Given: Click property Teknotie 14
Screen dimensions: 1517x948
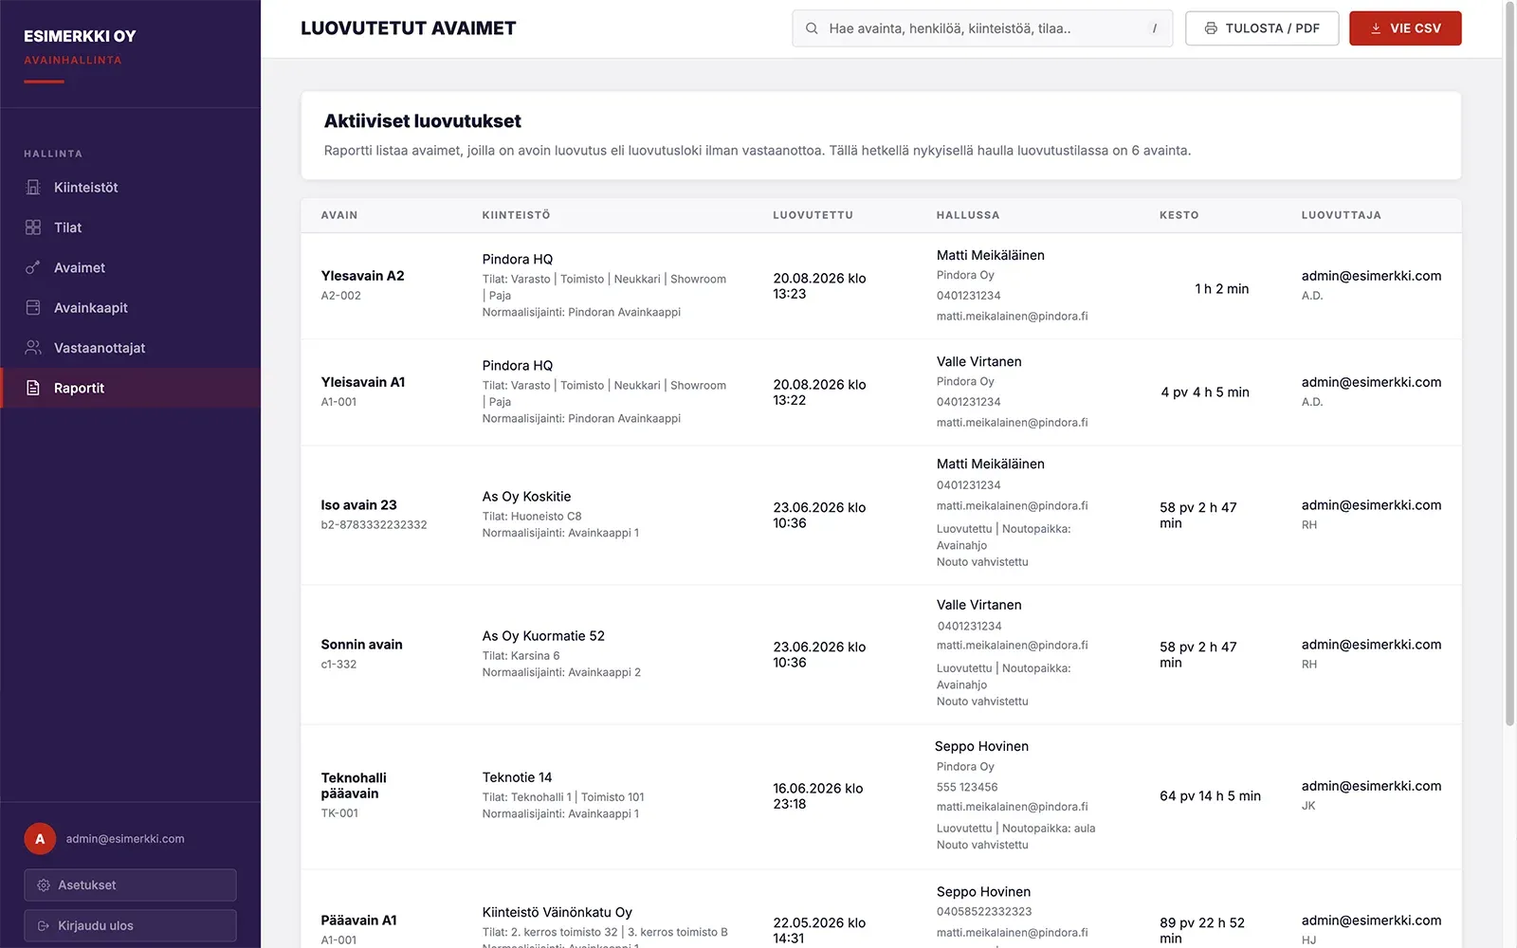Looking at the screenshot, I should pyautogui.click(x=517, y=777).
